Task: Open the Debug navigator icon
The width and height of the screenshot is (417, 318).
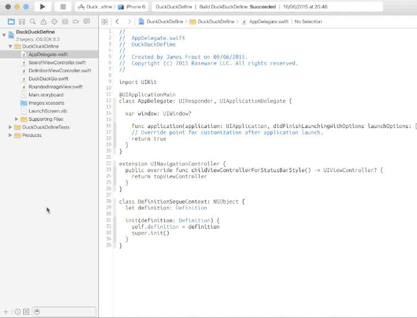Action: [x=65, y=21]
